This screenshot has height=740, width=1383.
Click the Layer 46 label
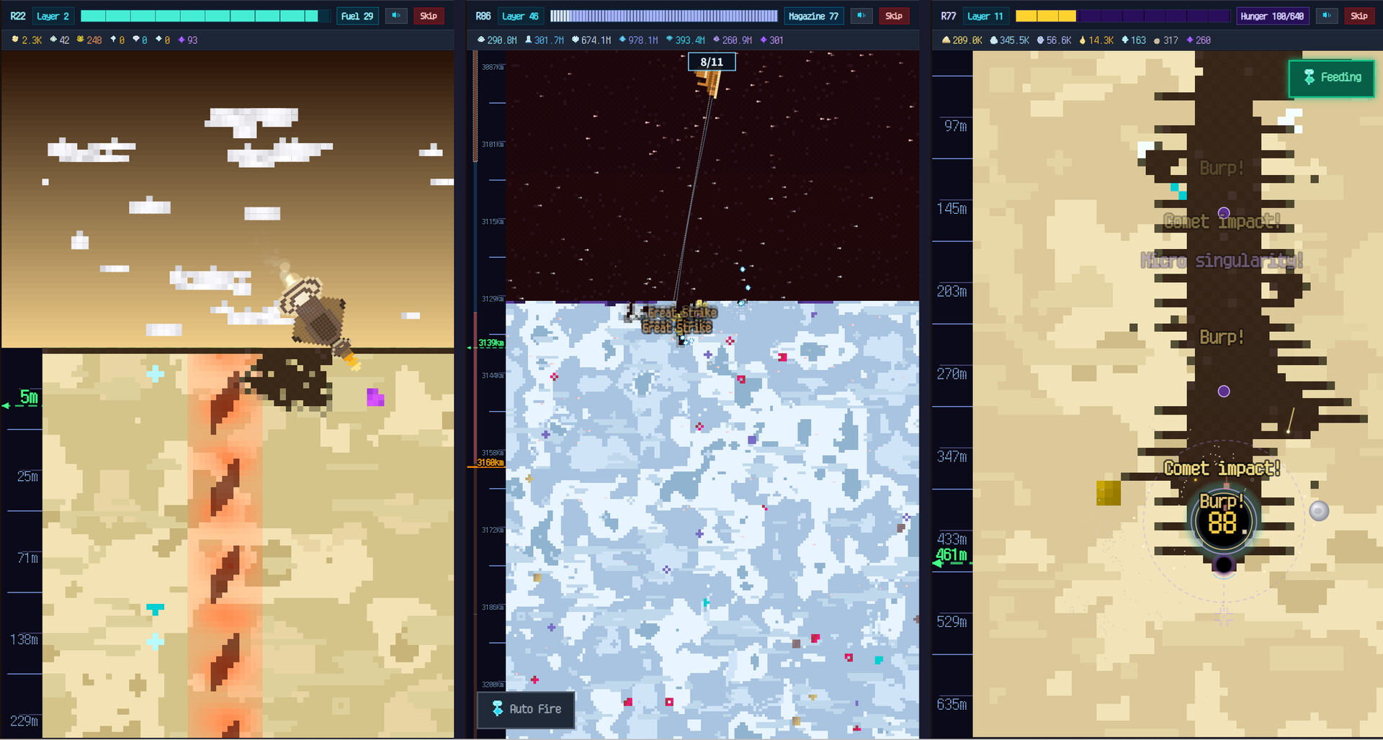(x=520, y=16)
